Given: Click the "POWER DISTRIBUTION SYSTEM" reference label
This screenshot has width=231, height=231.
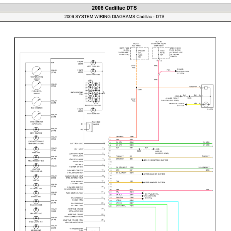Looking at the screenshot, I should [x=183, y=71].
